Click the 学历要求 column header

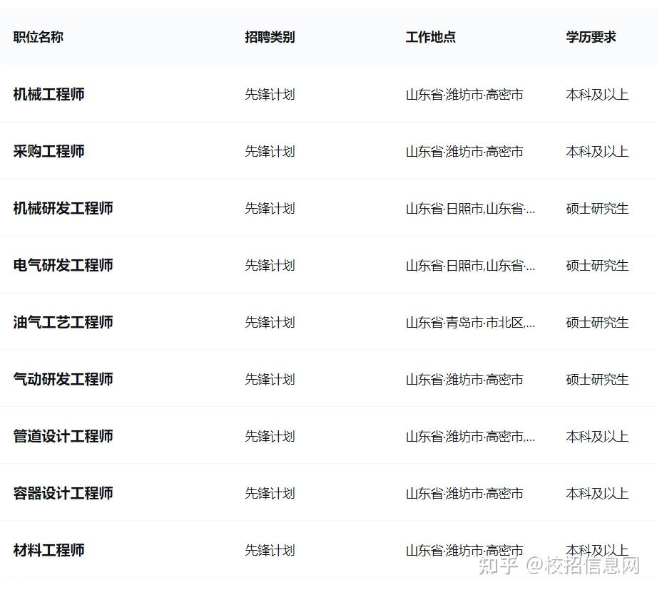tap(591, 37)
